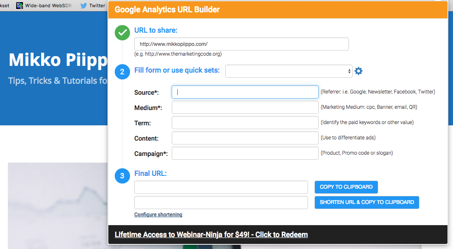Viewport: 453px width, 249px height.
Task: Open the Webinar-Ninja lifetime access offer link
Action: [x=211, y=235]
